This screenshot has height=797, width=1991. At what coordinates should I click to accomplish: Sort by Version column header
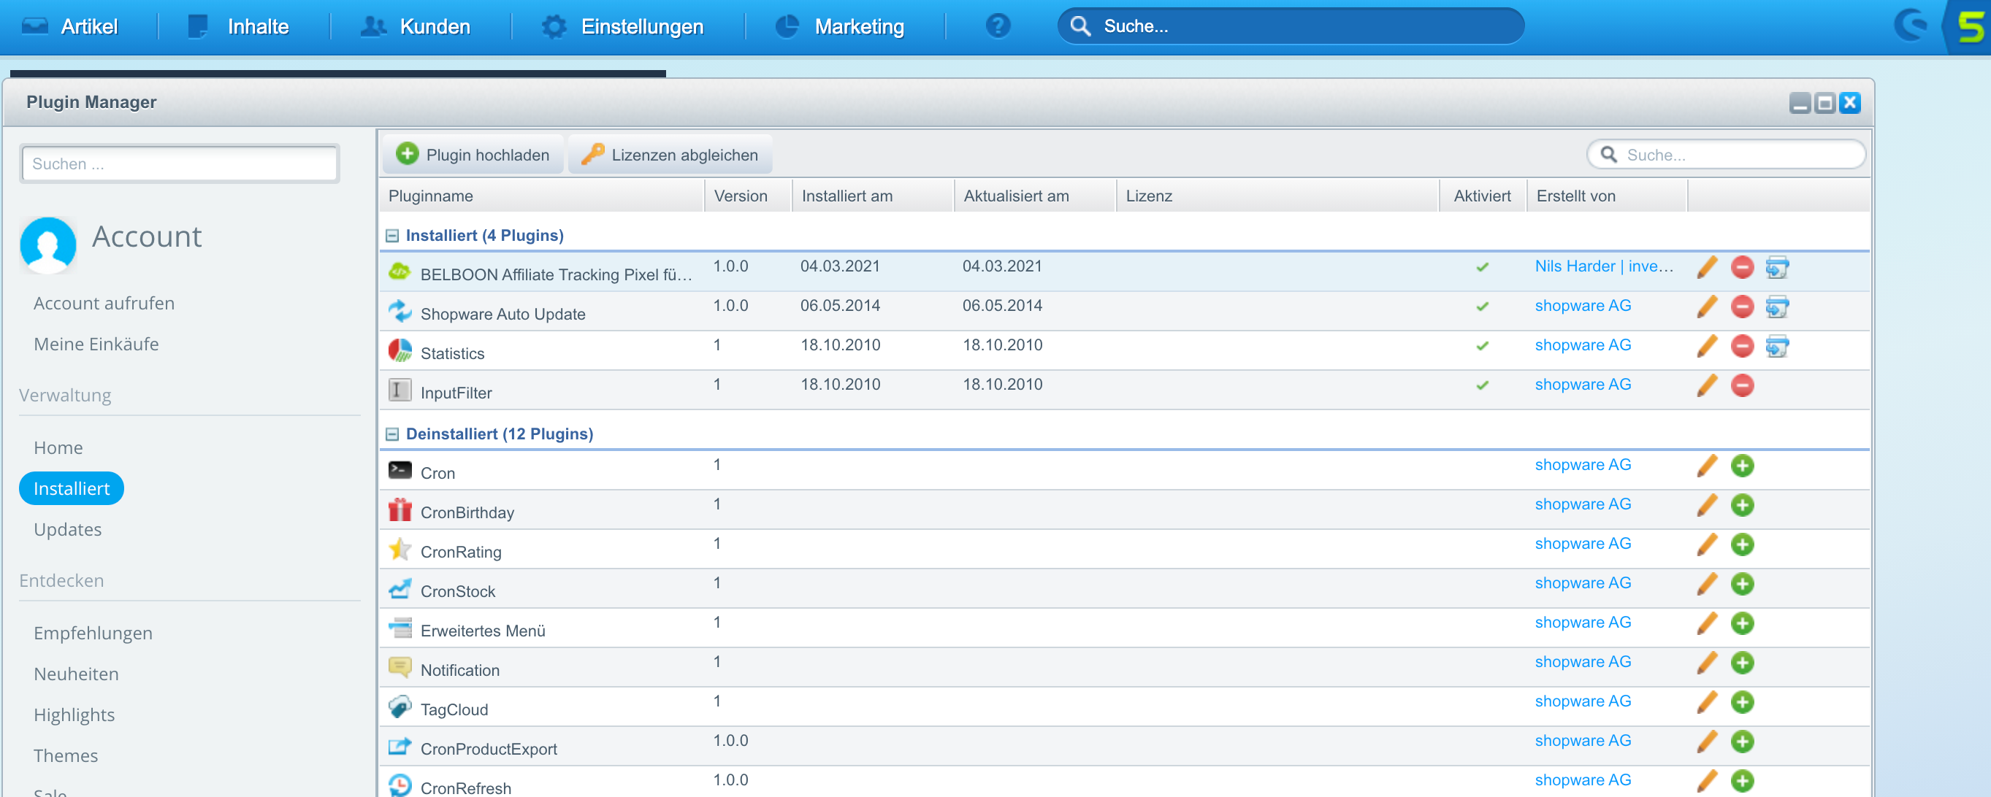[x=748, y=196]
